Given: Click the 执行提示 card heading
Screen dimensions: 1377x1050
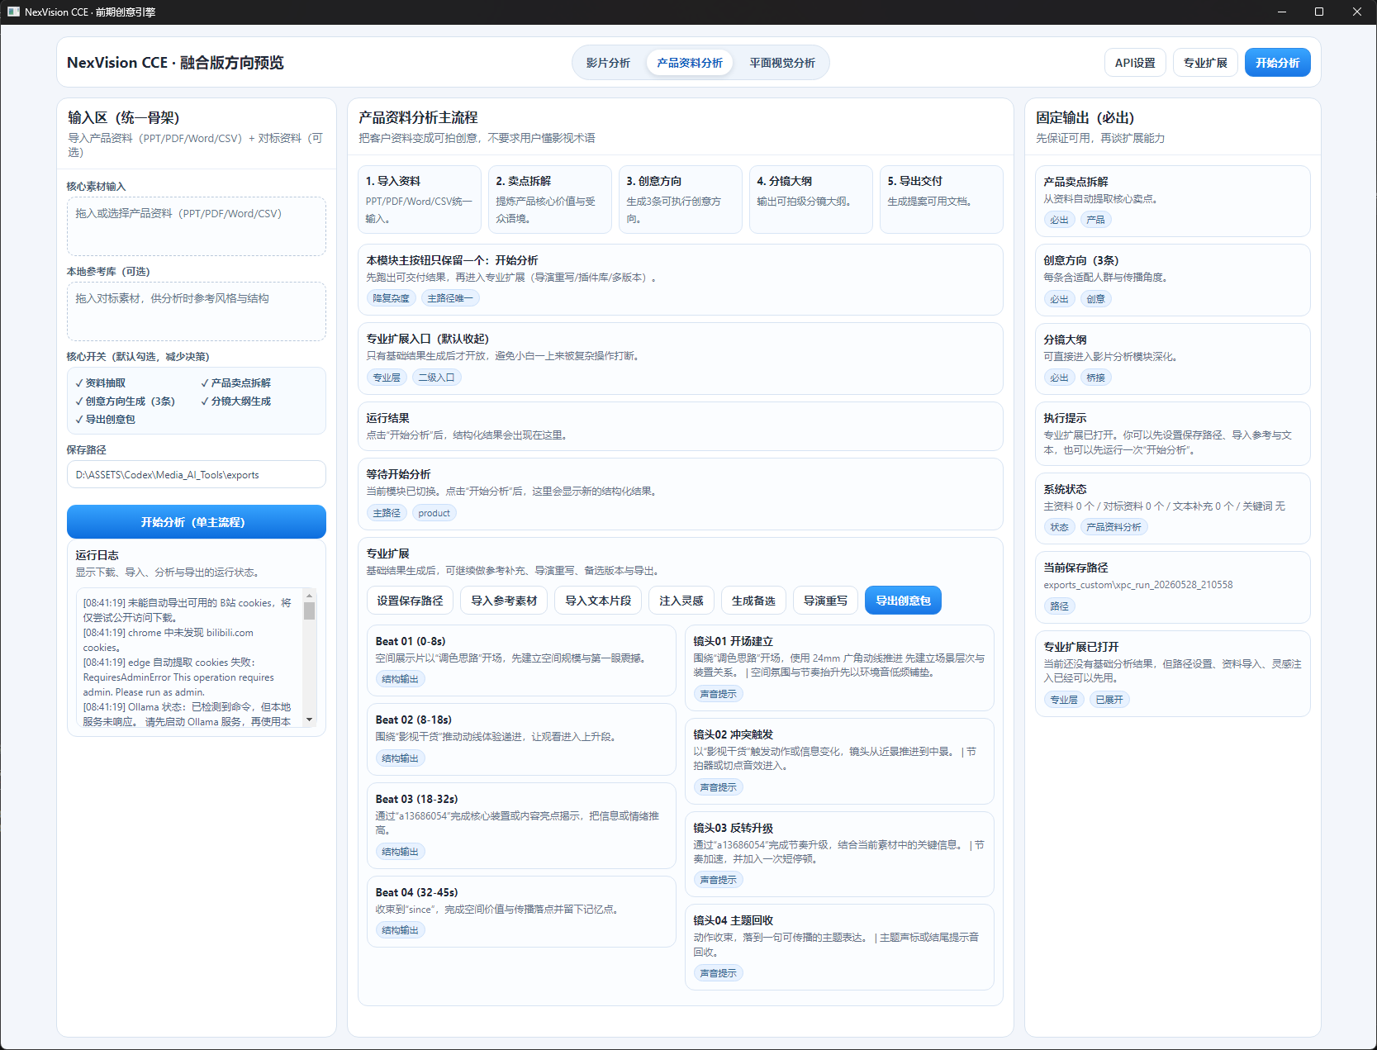Looking at the screenshot, I should coord(1066,419).
